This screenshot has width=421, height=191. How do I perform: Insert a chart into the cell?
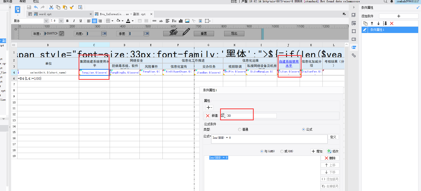point(181,21)
